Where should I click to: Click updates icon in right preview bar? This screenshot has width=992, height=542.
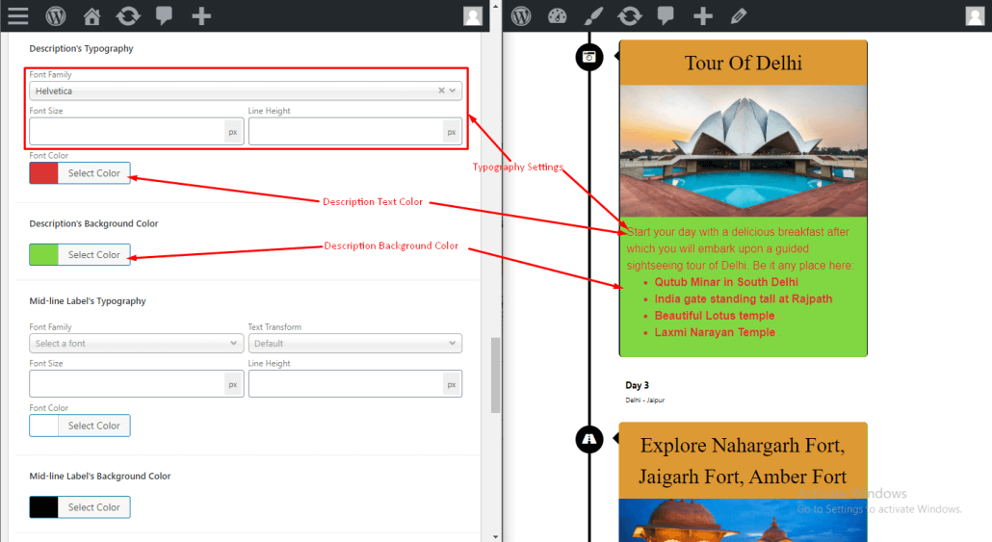pos(630,15)
